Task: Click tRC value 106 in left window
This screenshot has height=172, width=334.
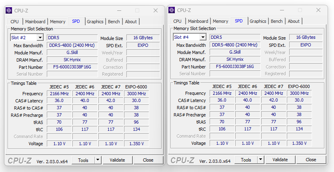Action: pos(59,129)
